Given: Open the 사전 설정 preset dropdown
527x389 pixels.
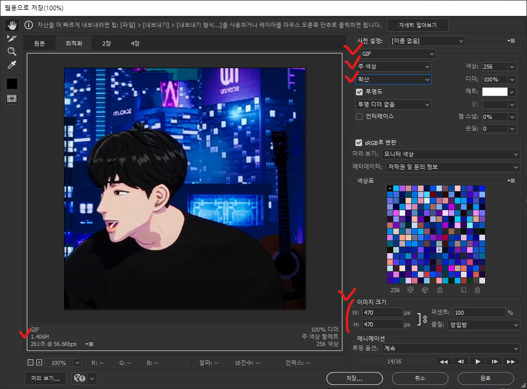Looking at the screenshot, I should pyautogui.click(x=427, y=41).
